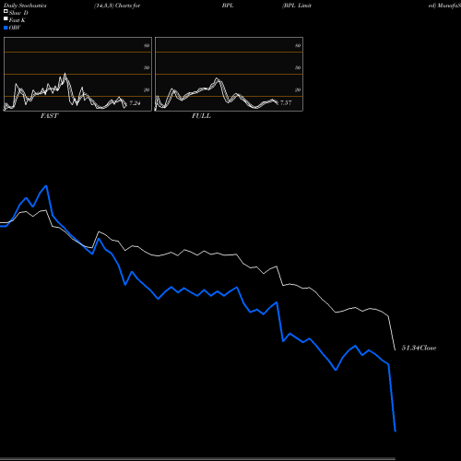Click the 20 level label in FAST chart
Screen dimensions: 461x461
click(x=147, y=89)
